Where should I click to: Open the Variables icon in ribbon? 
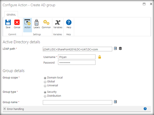click(58, 23)
